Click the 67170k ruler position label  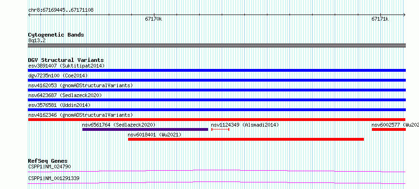point(153,19)
